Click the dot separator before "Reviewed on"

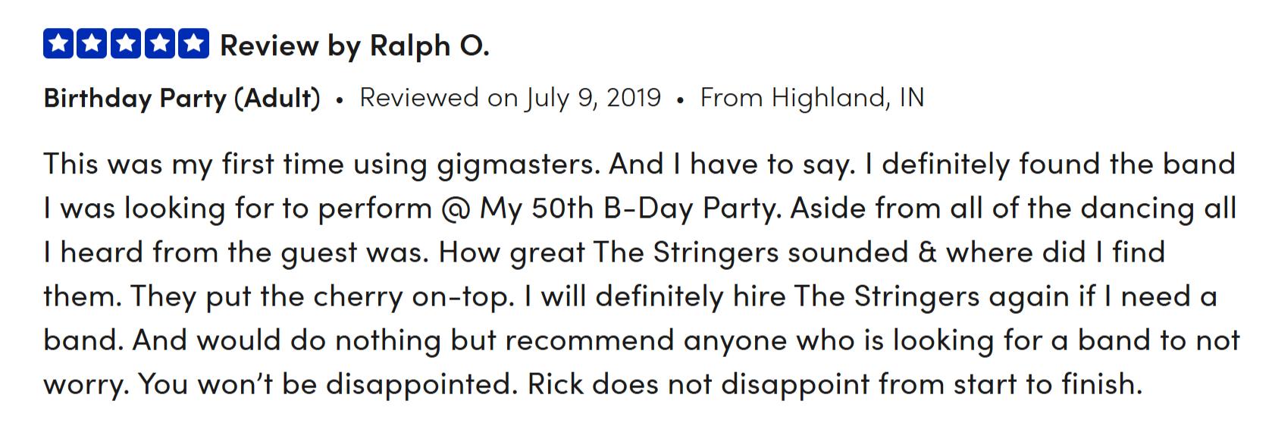340,100
